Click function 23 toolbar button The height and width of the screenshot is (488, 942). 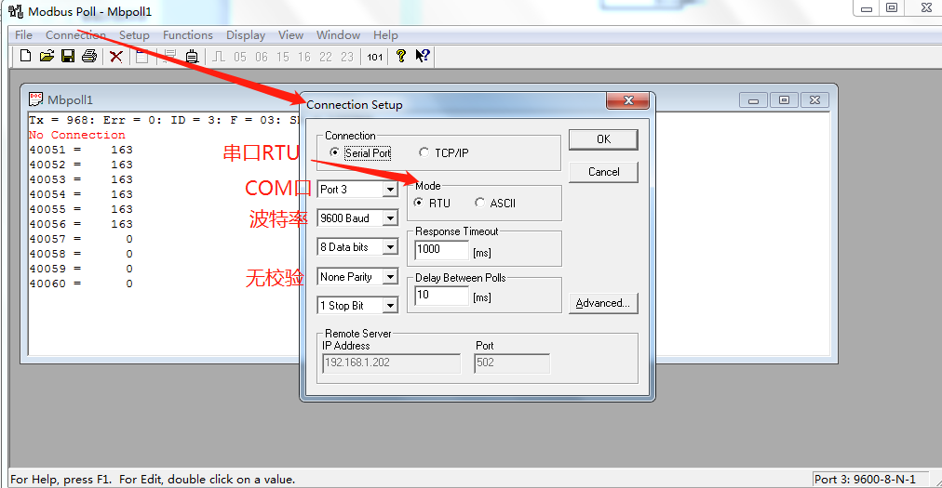(347, 57)
